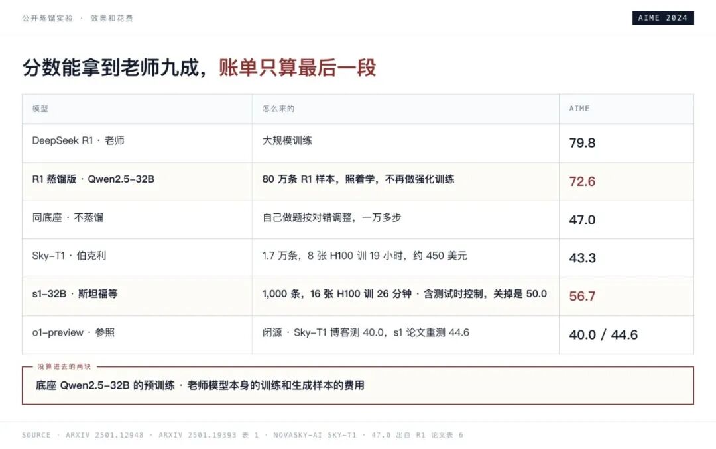Click the ARXIV 2501.12948 source reference
This screenshot has width=716, height=449.
click(105, 435)
